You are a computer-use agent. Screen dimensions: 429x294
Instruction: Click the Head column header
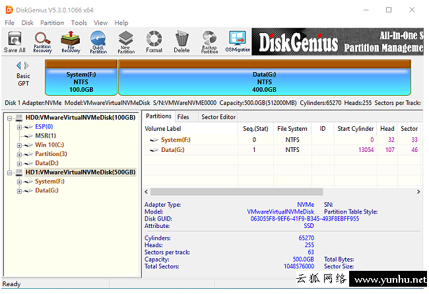coord(387,129)
